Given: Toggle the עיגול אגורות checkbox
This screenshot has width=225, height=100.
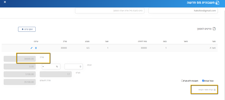Looking at the screenshot, I should coord(203,81).
